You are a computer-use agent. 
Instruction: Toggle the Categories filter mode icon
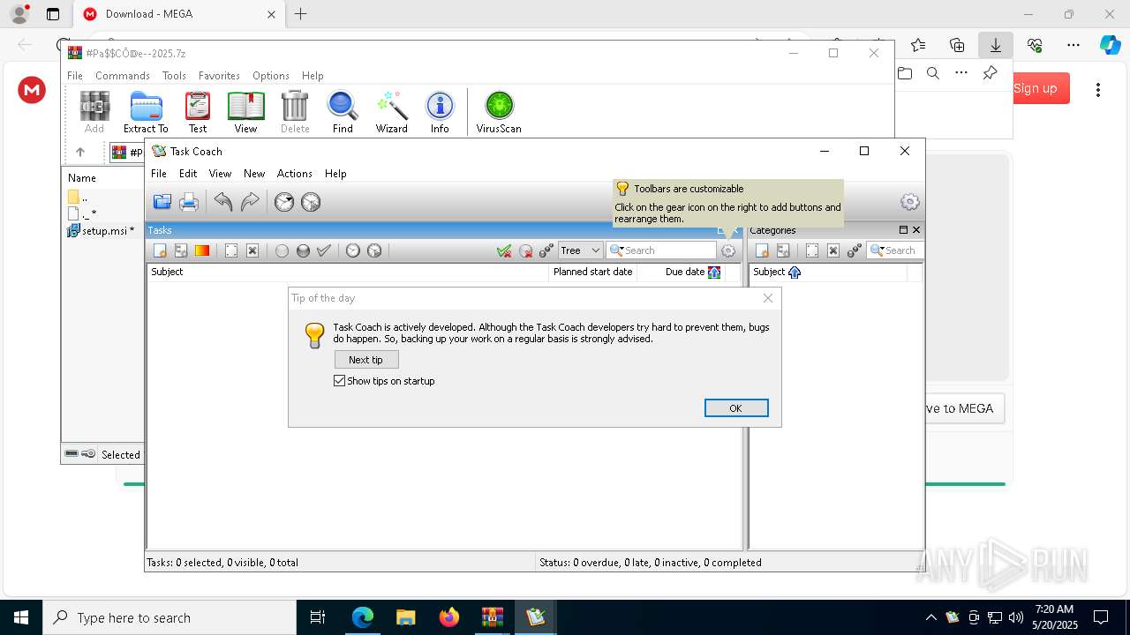coord(855,251)
